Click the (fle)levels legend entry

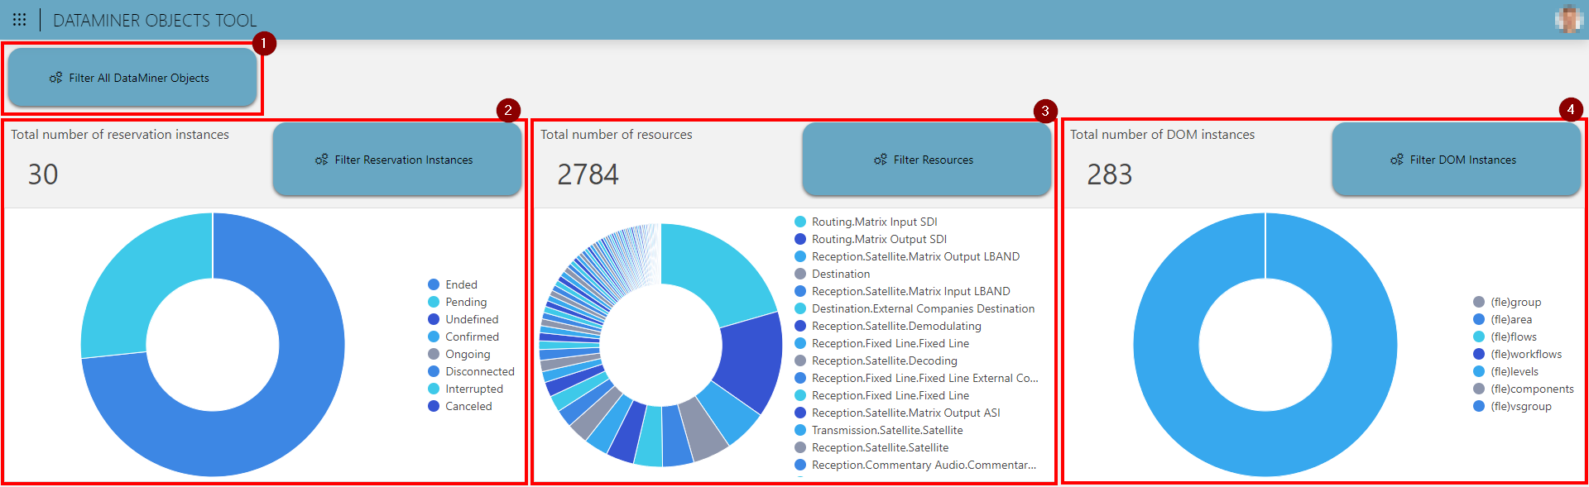pos(1506,371)
